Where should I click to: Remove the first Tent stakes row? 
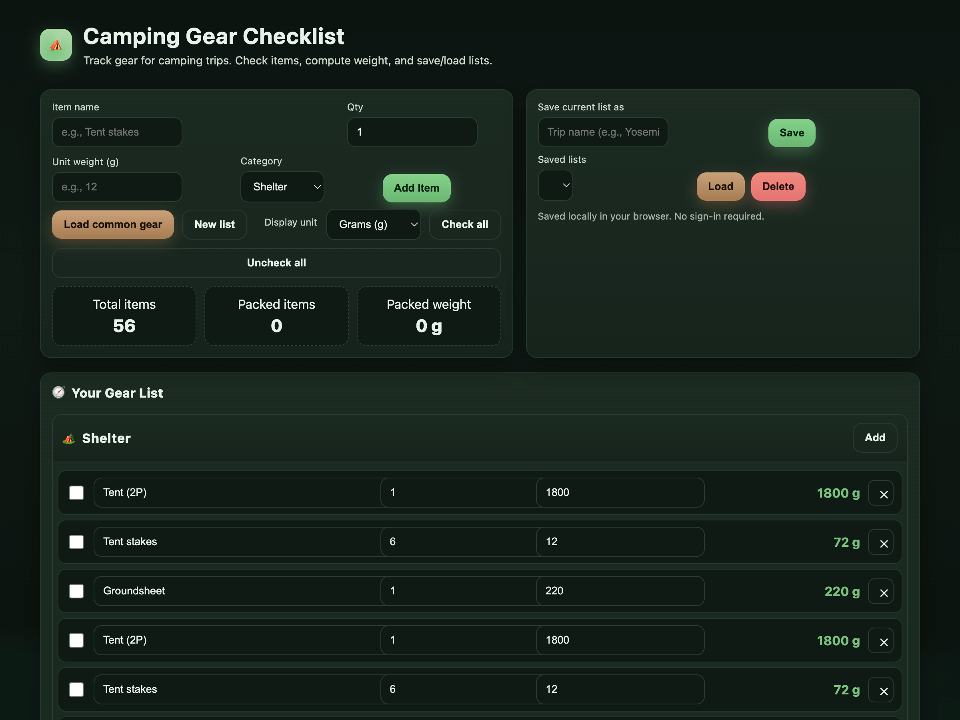click(x=880, y=543)
